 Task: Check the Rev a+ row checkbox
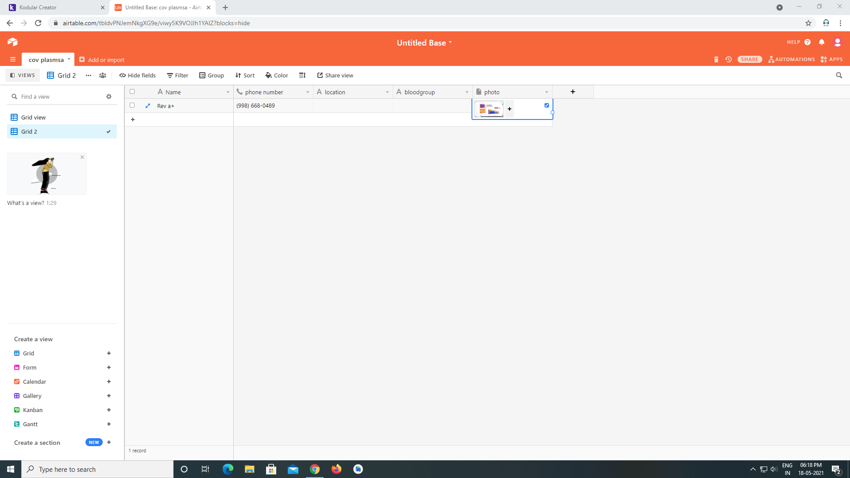pyautogui.click(x=132, y=105)
